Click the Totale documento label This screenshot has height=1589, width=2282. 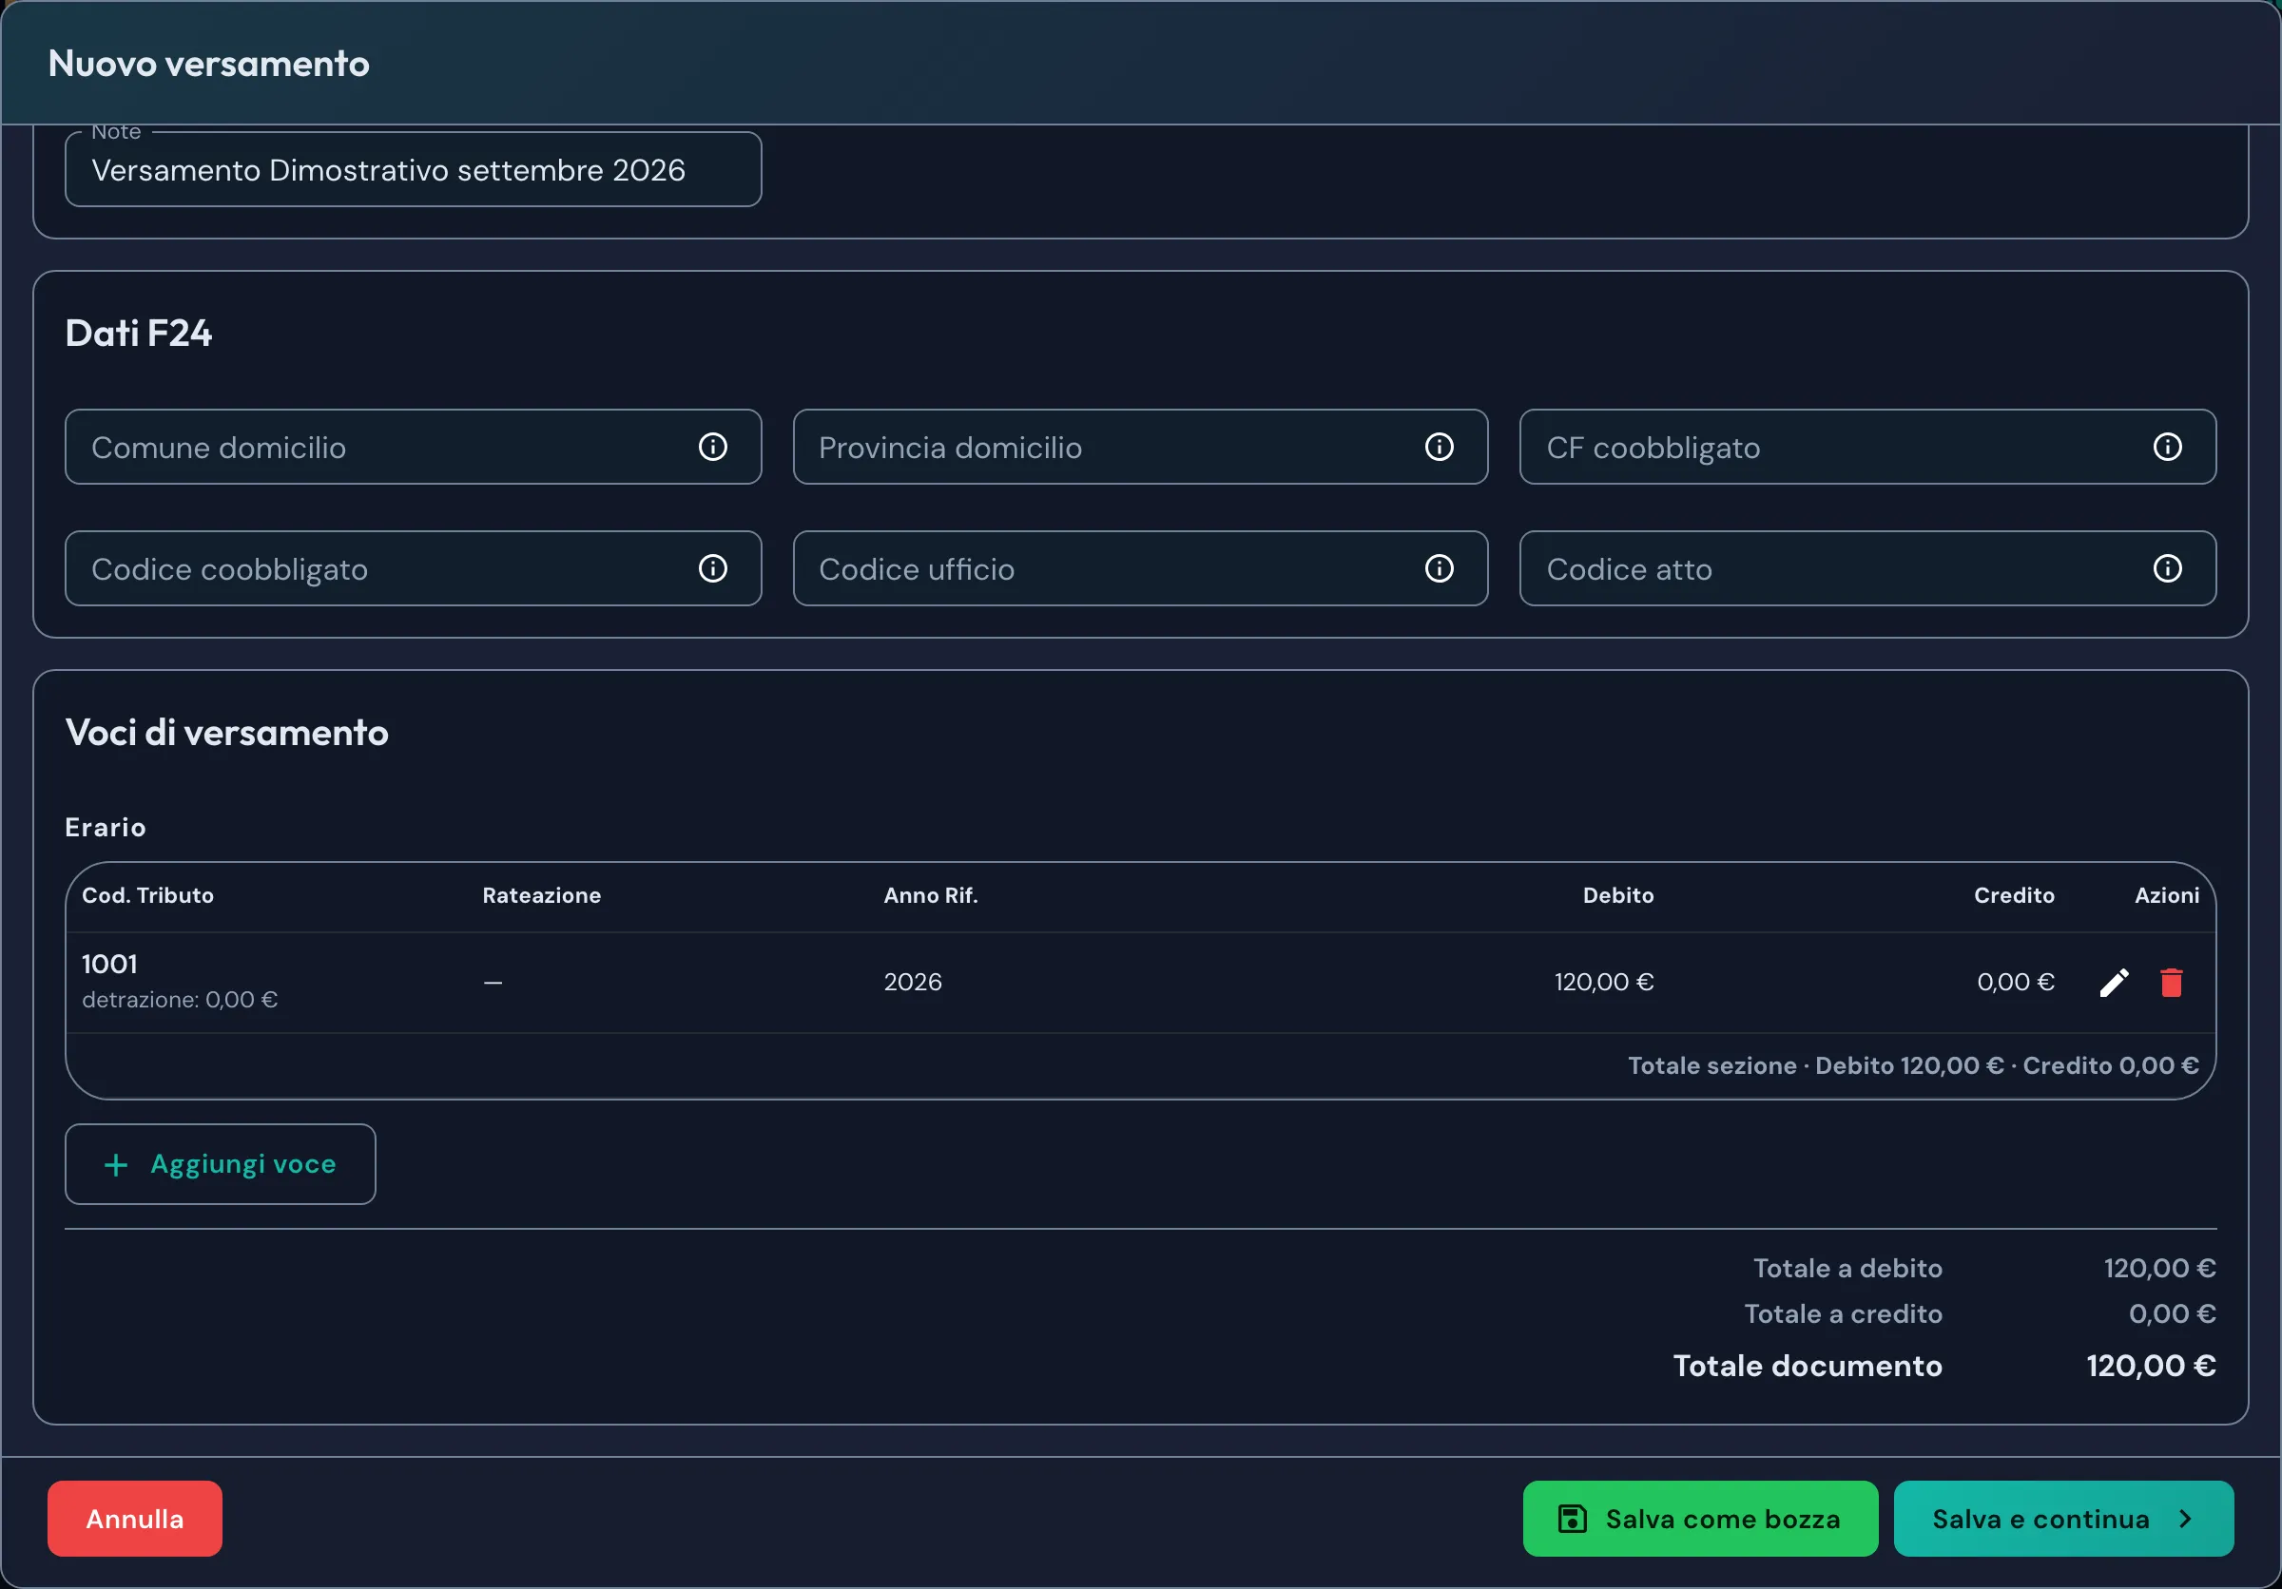tap(1808, 1366)
